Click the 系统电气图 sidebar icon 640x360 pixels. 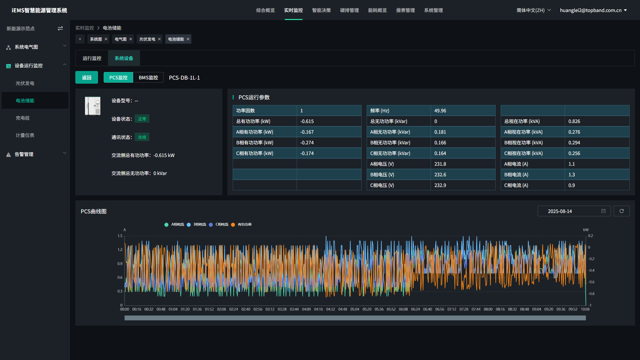[8, 47]
